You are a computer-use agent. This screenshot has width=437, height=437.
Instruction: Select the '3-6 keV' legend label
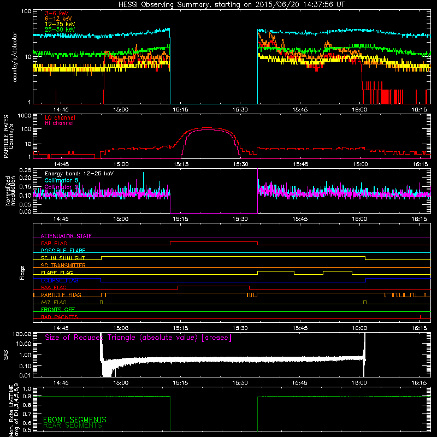(57, 13)
